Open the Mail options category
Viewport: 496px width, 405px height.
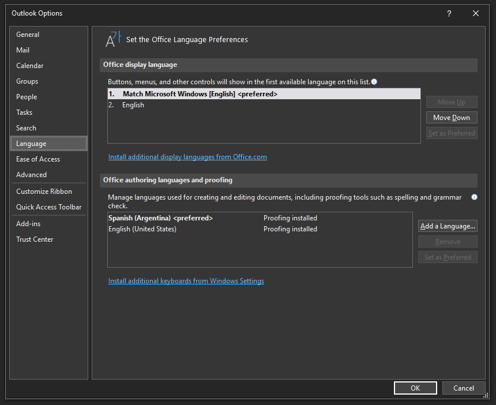48,50
